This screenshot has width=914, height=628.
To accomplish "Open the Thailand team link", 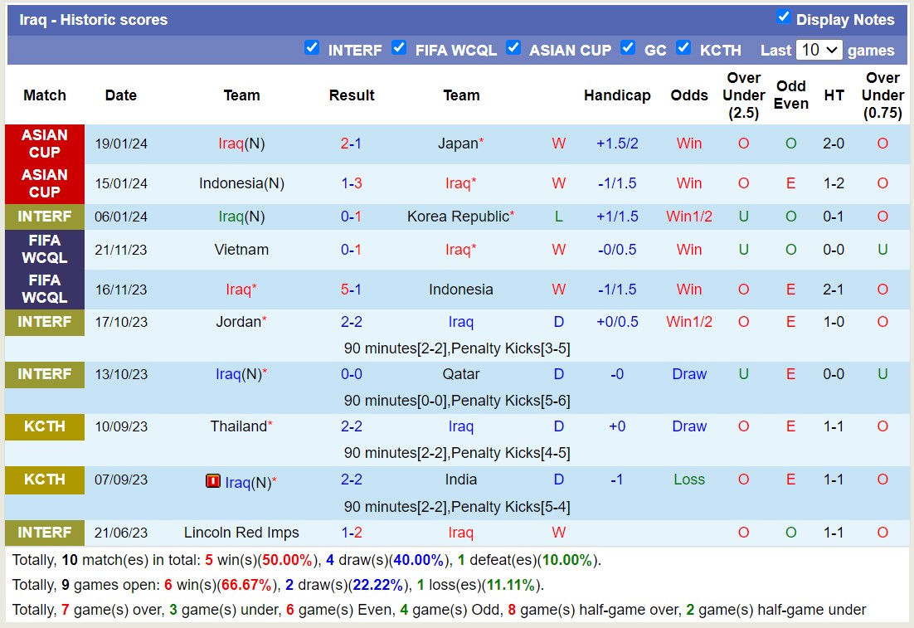I will [238, 426].
